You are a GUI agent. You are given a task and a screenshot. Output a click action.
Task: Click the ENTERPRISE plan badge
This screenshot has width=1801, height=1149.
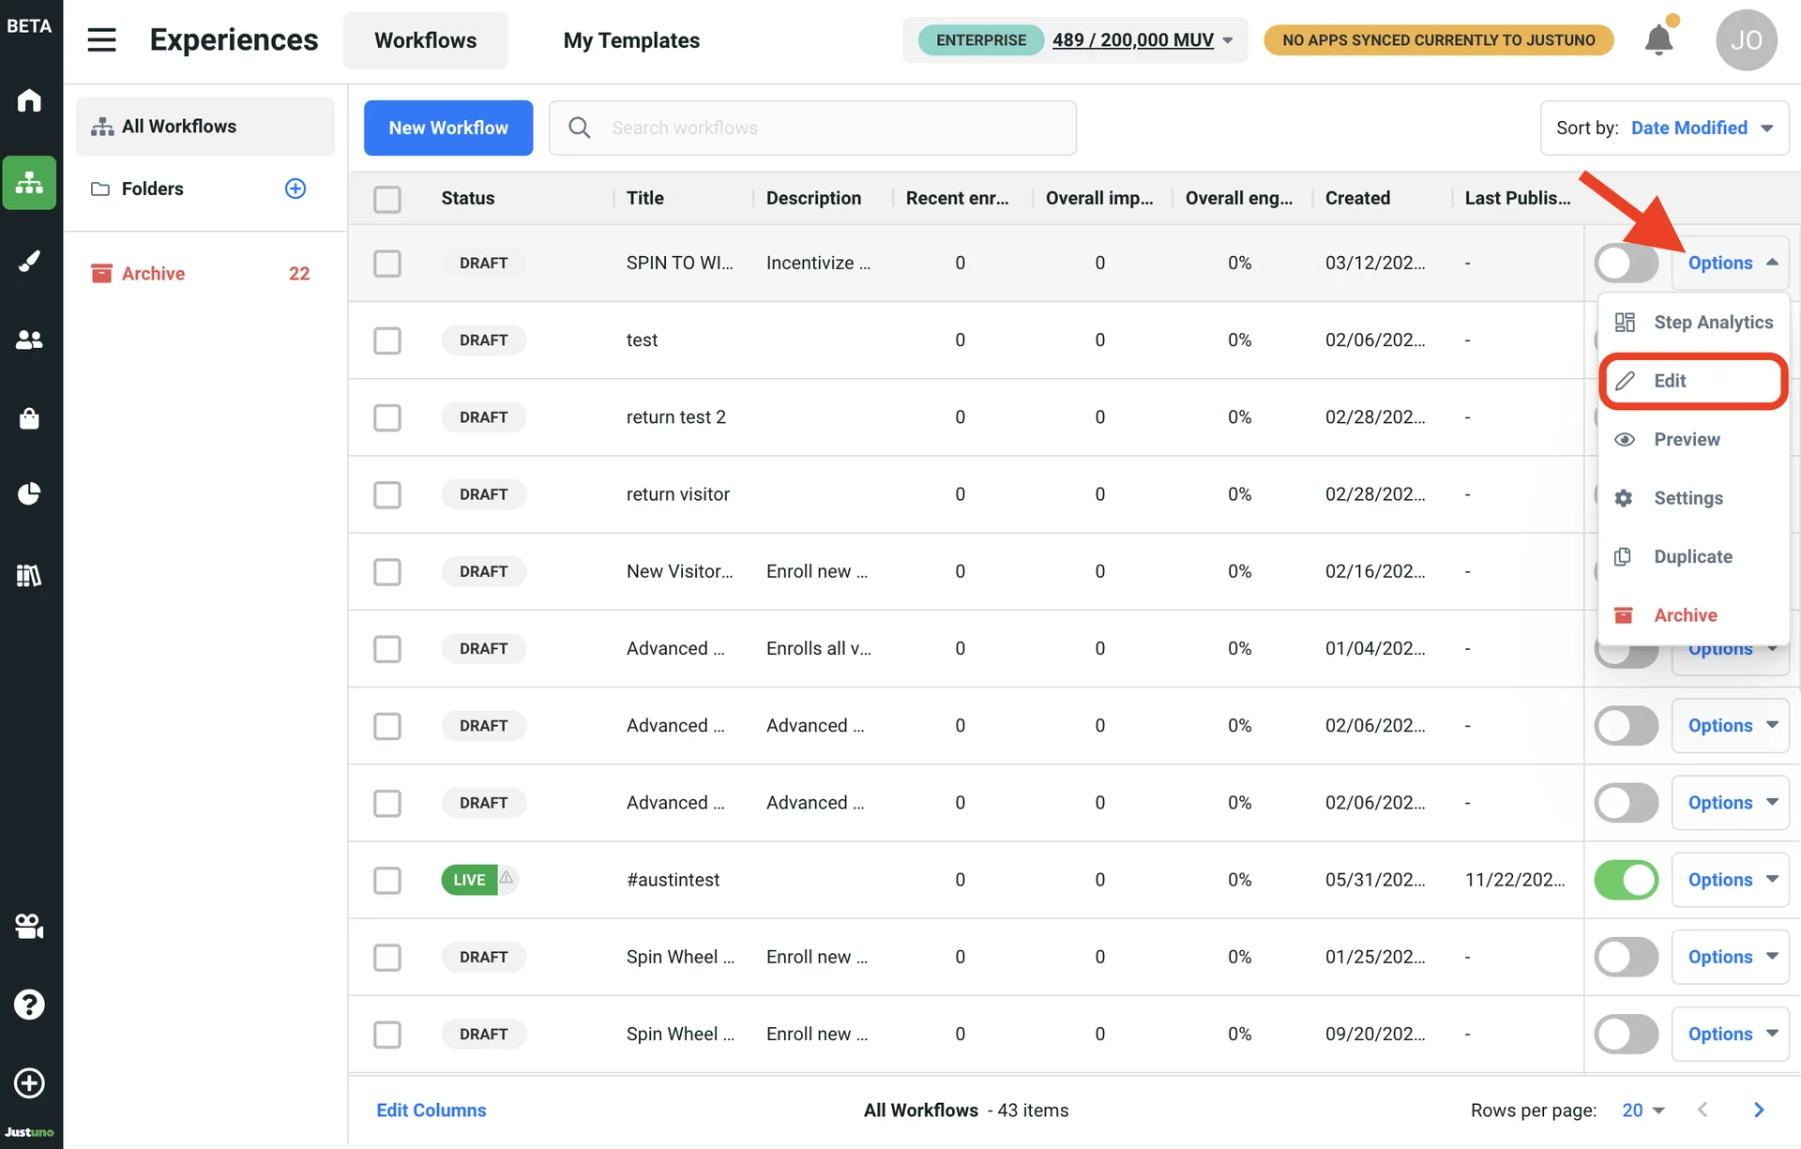[x=980, y=40]
